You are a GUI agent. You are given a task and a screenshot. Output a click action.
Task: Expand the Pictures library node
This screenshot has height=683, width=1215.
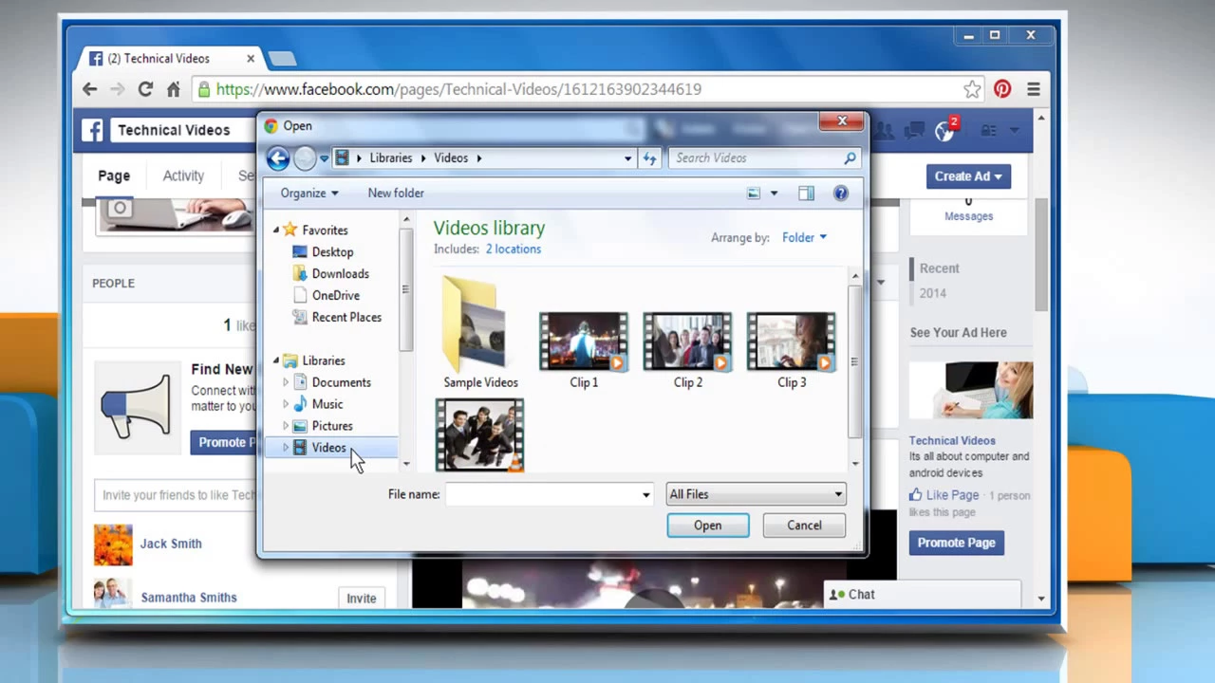[285, 426]
